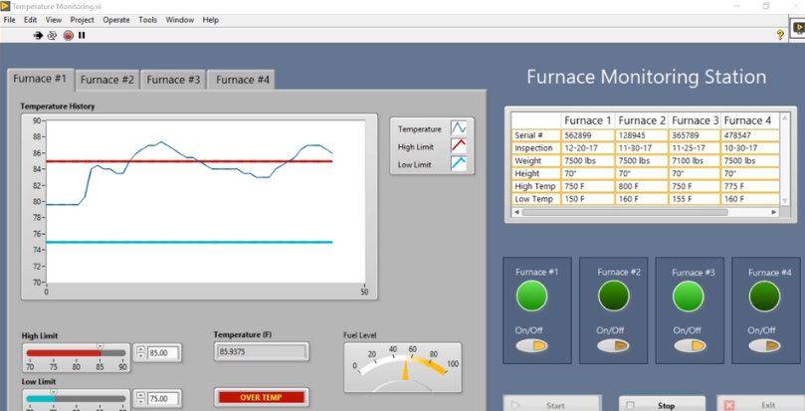Viewport: 805px width, 411px height.
Task: Click the High Limit increment/decrement stepper
Action: 140,353
